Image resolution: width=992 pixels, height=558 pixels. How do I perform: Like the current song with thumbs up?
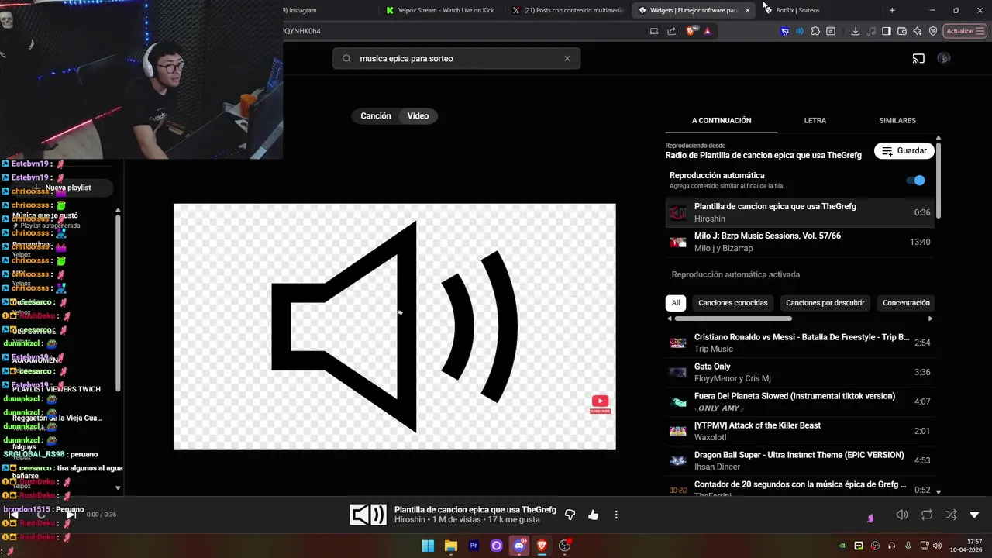pos(594,515)
